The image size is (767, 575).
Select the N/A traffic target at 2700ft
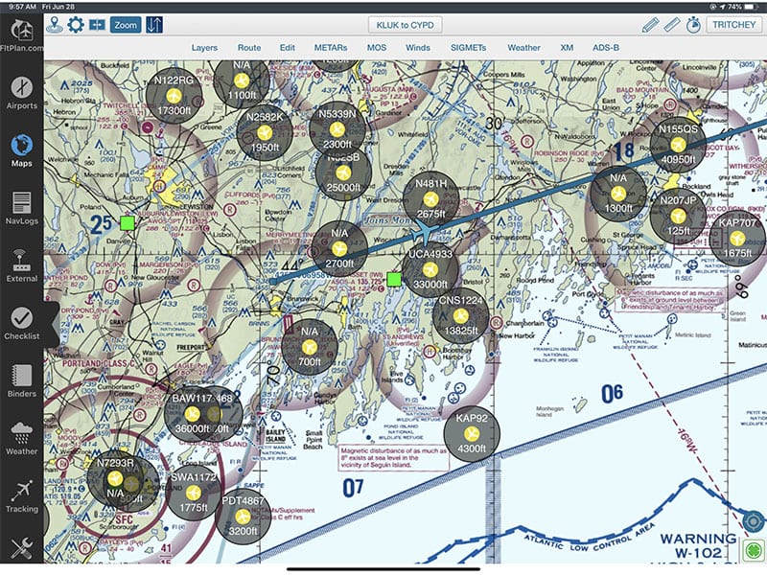(339, 249)
